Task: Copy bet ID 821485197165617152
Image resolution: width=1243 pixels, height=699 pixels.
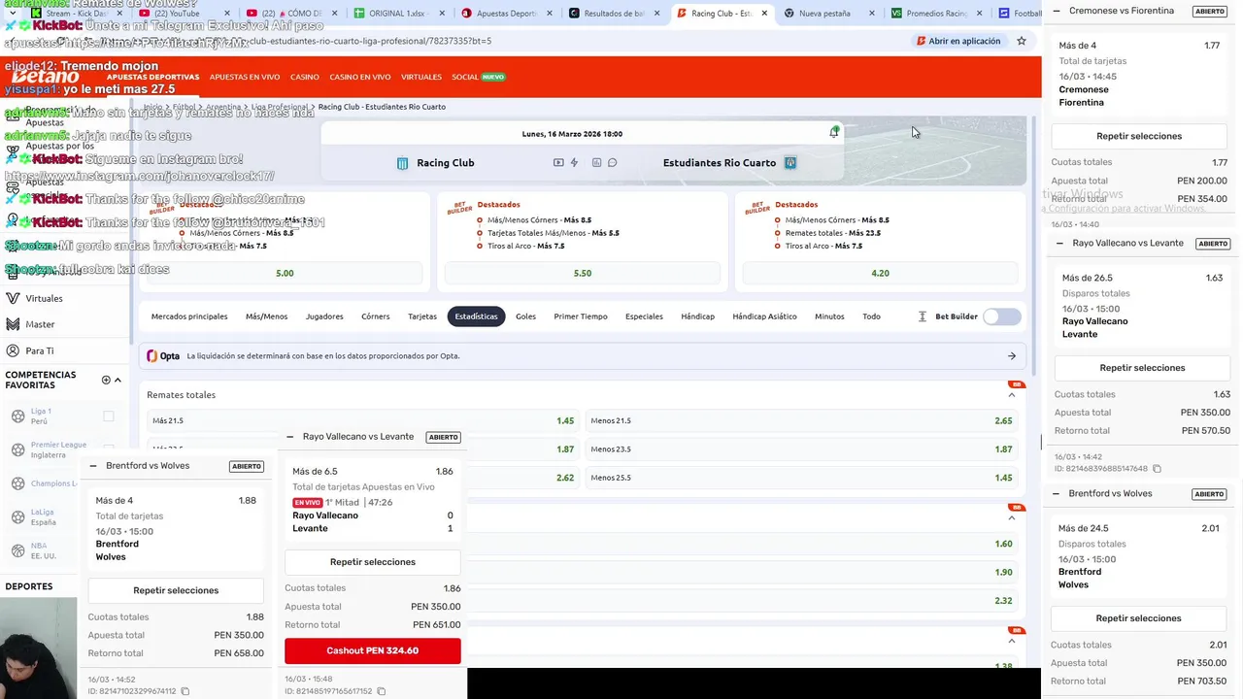Action: (382, 691)
